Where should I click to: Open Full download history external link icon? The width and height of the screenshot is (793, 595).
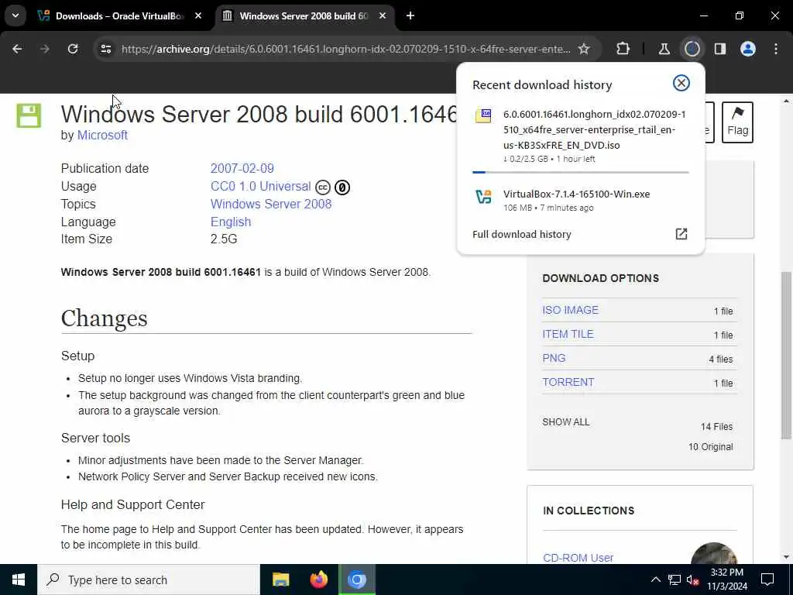(x=681, y=234)
